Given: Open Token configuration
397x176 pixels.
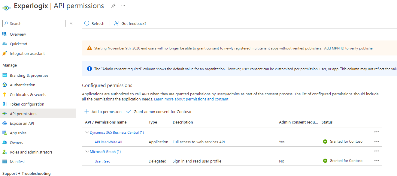Looking at the screenshot, I should (27, 104).
